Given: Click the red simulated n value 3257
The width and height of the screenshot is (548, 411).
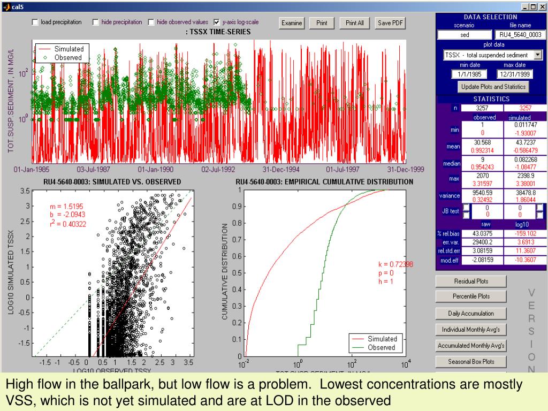Looking at the screenshot, I should 525,108.
